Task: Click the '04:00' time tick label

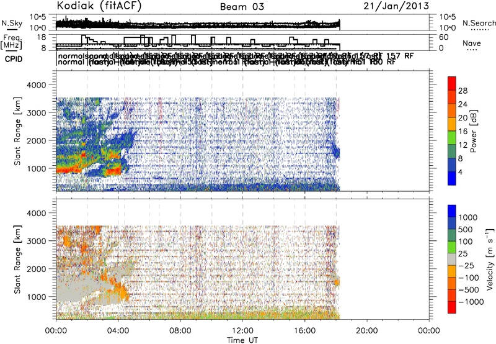Action: [118, 331]
